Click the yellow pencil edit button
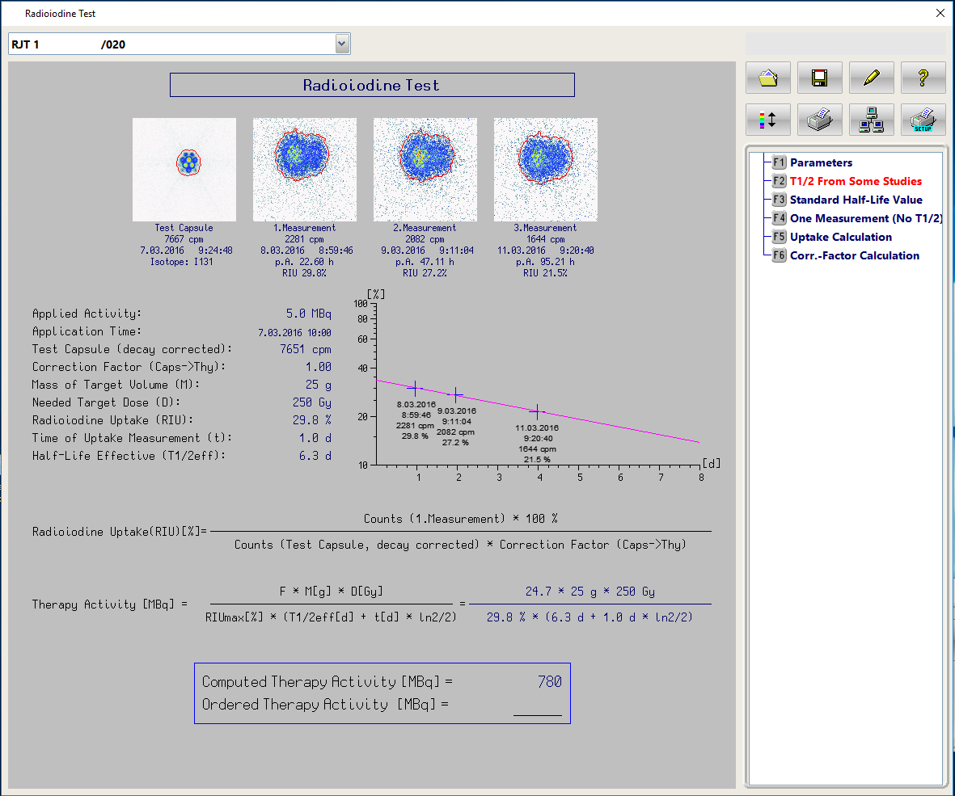This screenshot has height=796, width=955. (x=871, y=78)
